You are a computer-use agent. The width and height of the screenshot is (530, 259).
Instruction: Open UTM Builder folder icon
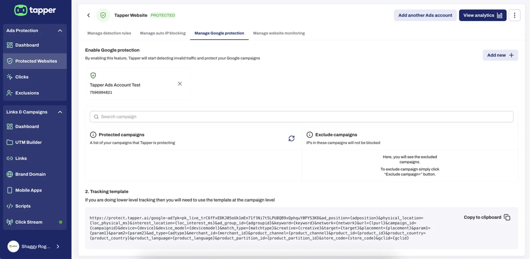point(10,142)
